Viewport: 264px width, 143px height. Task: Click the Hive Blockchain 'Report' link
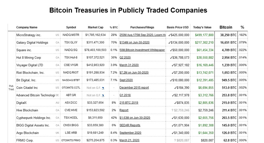124,110
